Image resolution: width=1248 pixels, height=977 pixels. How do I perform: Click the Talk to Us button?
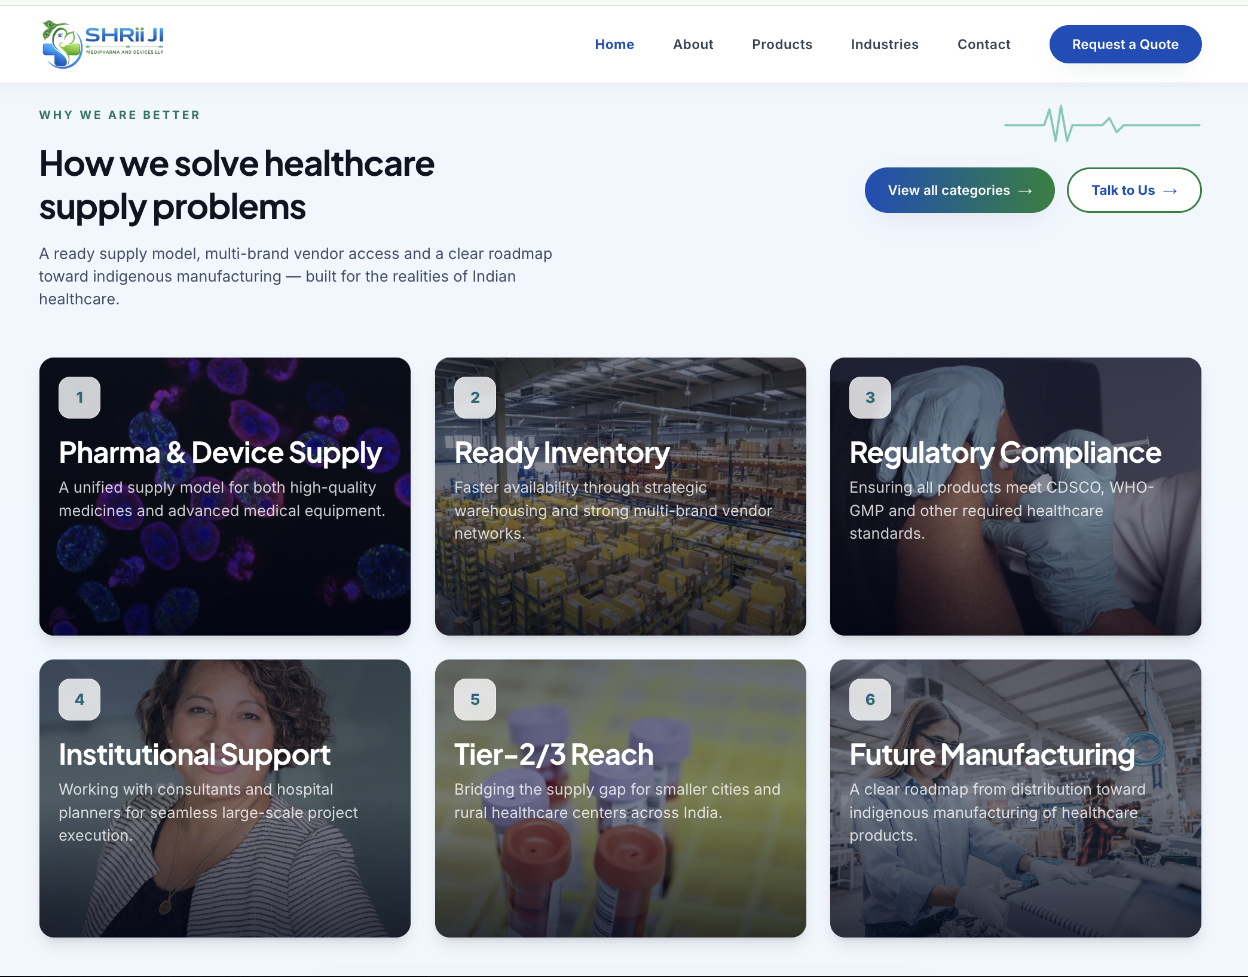1134,190
